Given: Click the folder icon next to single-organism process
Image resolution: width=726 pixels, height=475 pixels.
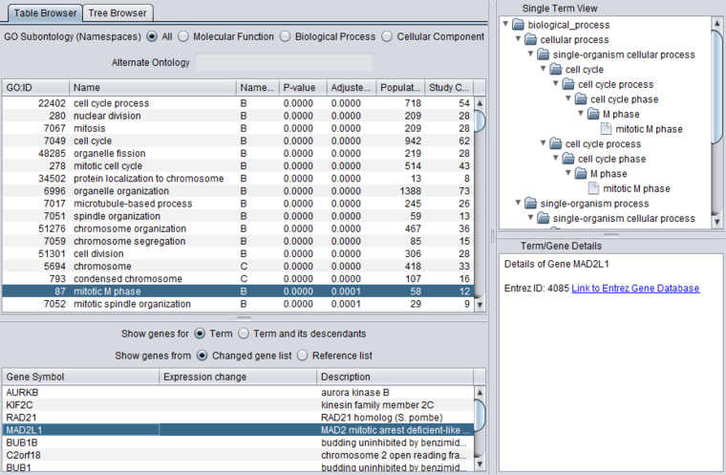Looking at the screenshot, I should click(x=531, y=204).
